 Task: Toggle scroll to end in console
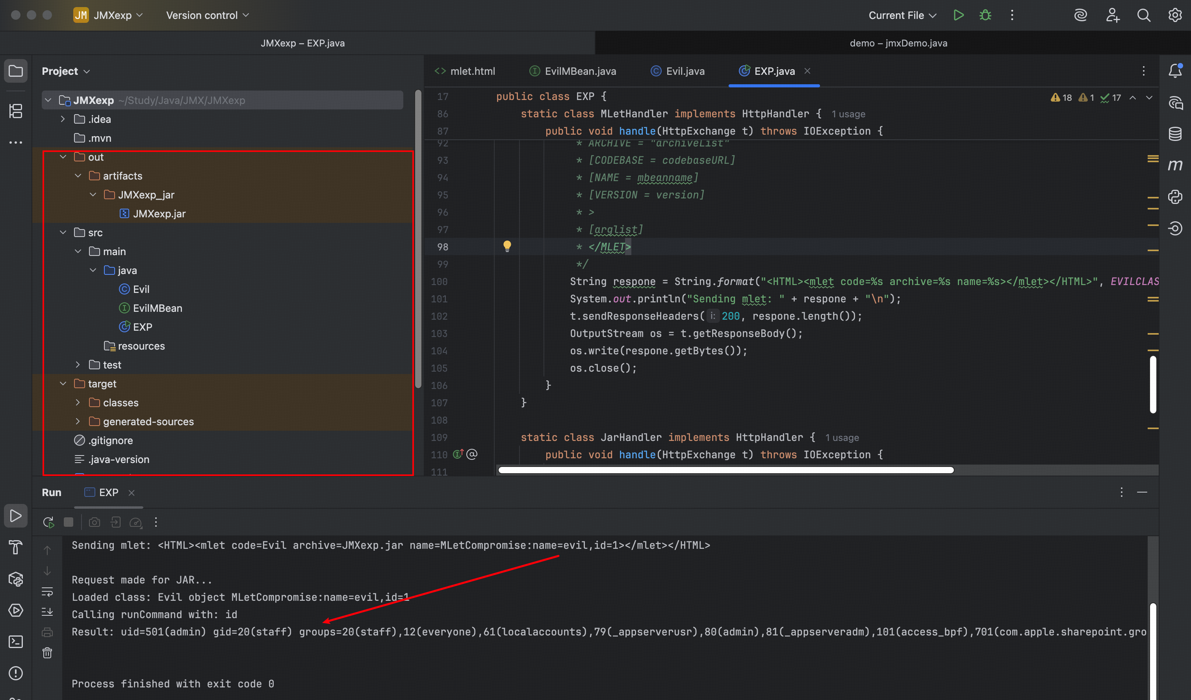(47, 612)
